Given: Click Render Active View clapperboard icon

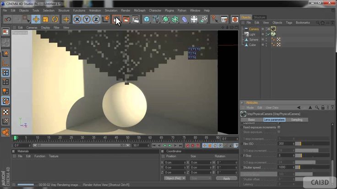Looking at the screenshot, I should point(117,19).
